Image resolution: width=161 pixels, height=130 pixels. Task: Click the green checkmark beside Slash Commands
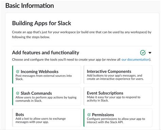pos(18,93)
